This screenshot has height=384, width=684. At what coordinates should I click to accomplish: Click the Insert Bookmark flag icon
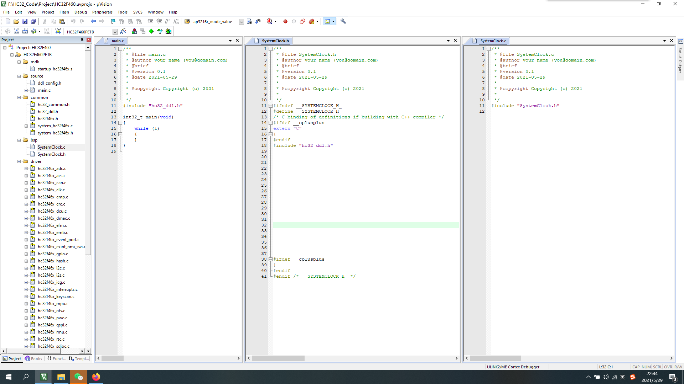(113, 21)
